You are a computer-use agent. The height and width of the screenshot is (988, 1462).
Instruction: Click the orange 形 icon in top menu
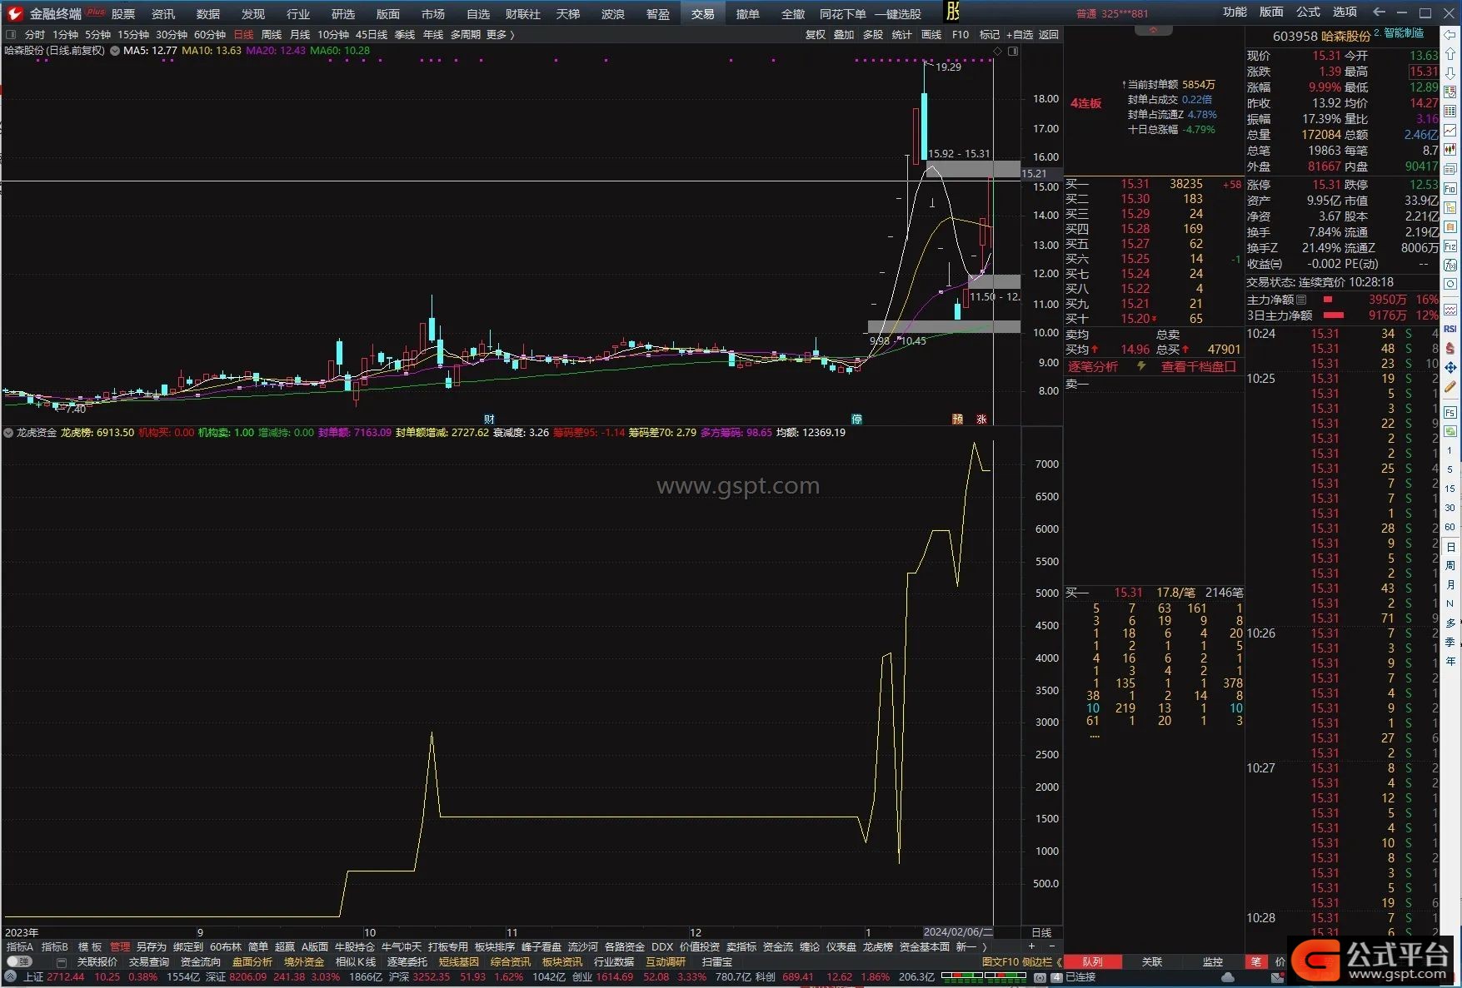(954, 12)
